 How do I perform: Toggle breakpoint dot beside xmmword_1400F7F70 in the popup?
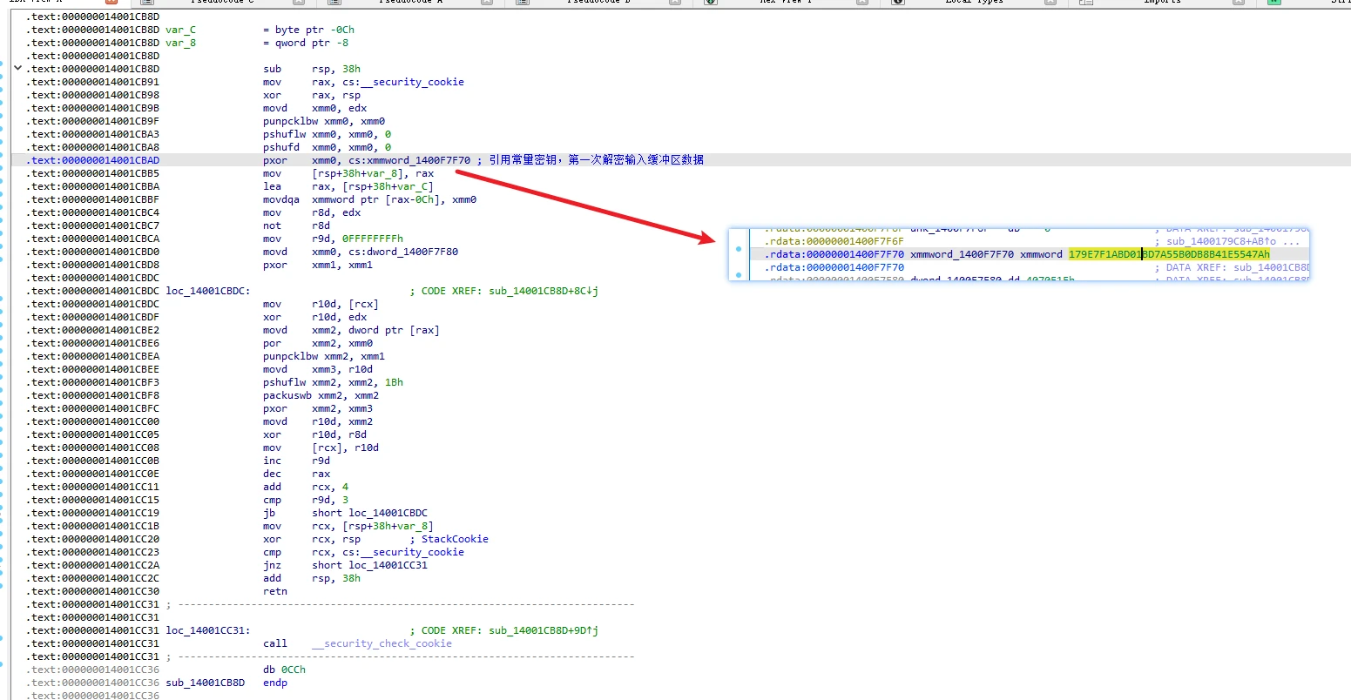coord(739,249)
